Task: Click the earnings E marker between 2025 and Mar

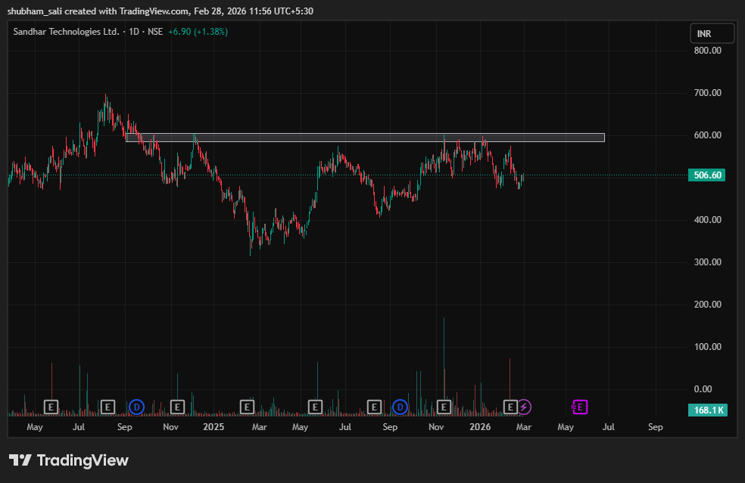Action: click(247, 407)
